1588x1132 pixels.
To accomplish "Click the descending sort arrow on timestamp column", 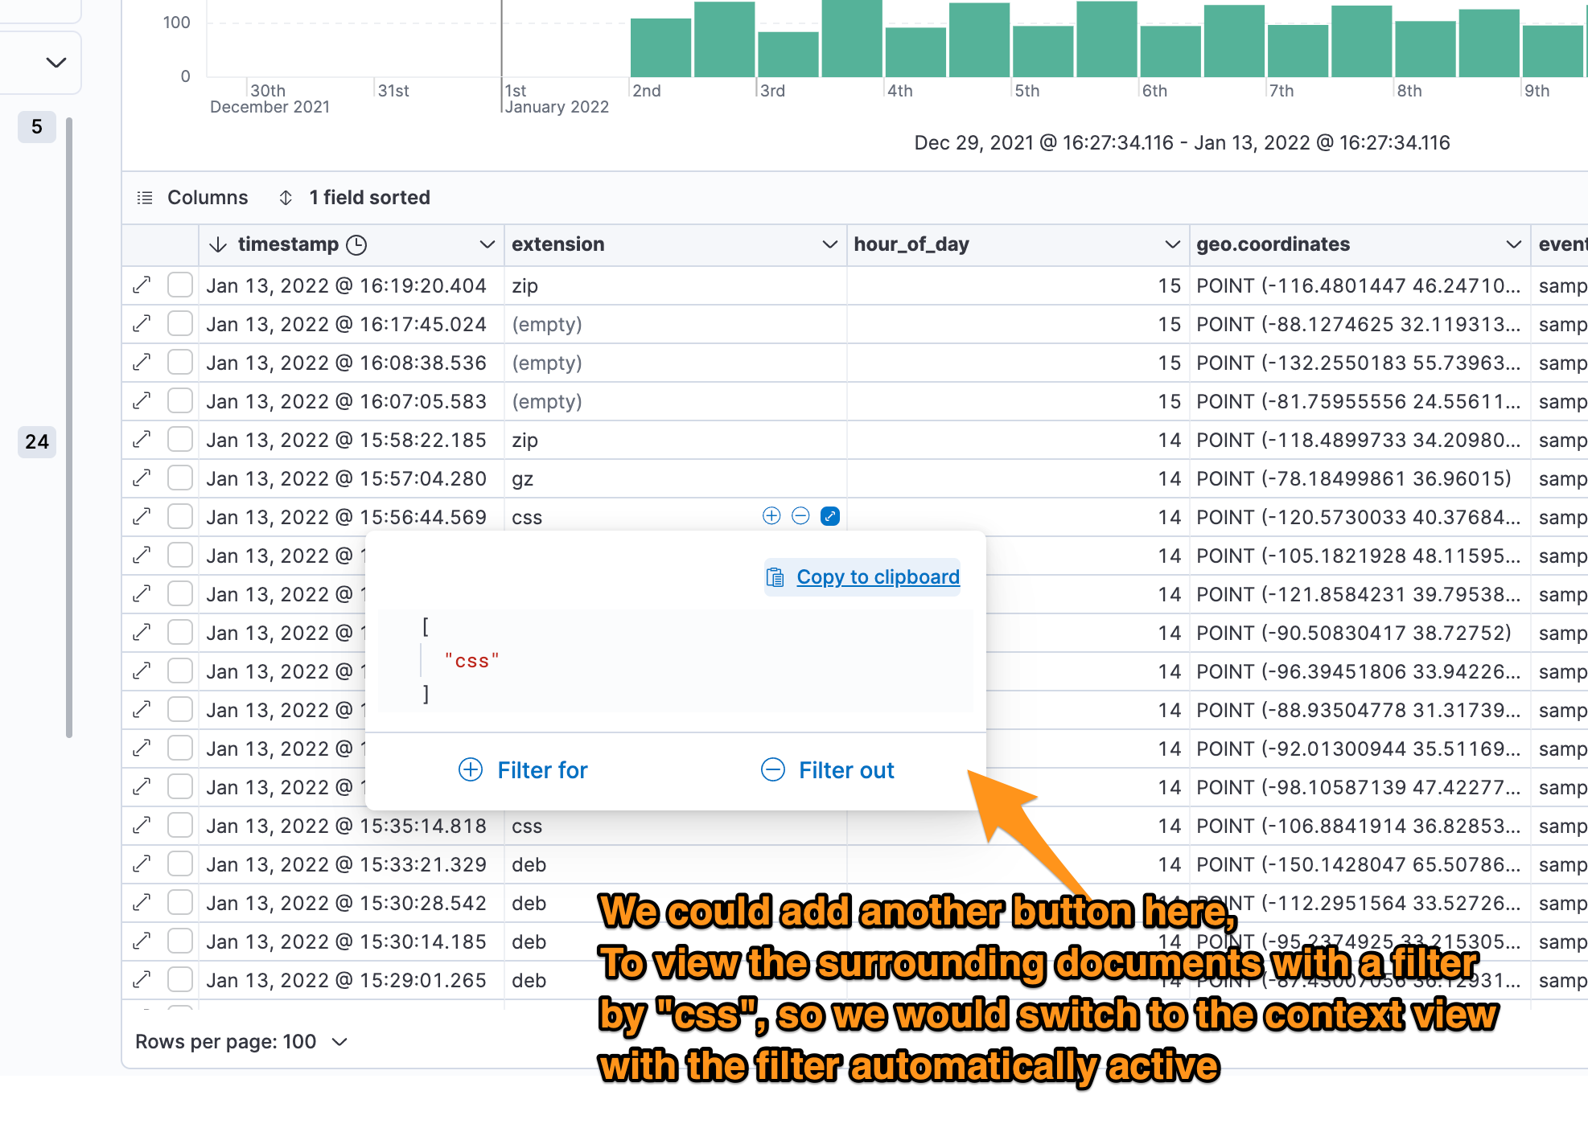I will point(218,244).
